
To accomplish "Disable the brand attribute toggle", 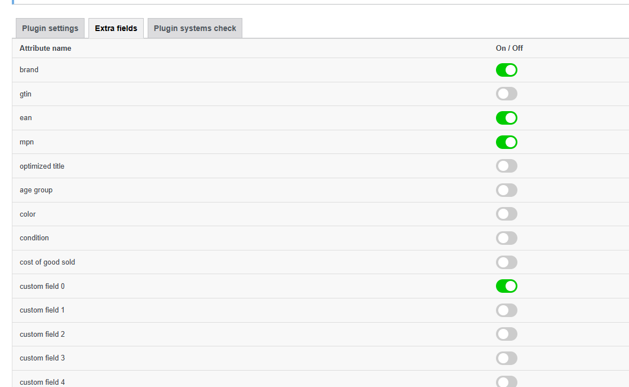I will click(x=506, y=70).
